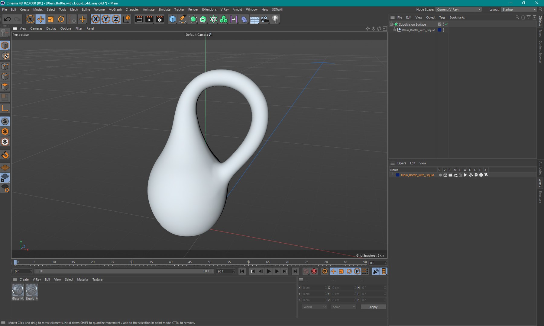Switch to the Layers side tab
Image resolution: width=544 pixels, height=326 pixels.
click(540, 183)
